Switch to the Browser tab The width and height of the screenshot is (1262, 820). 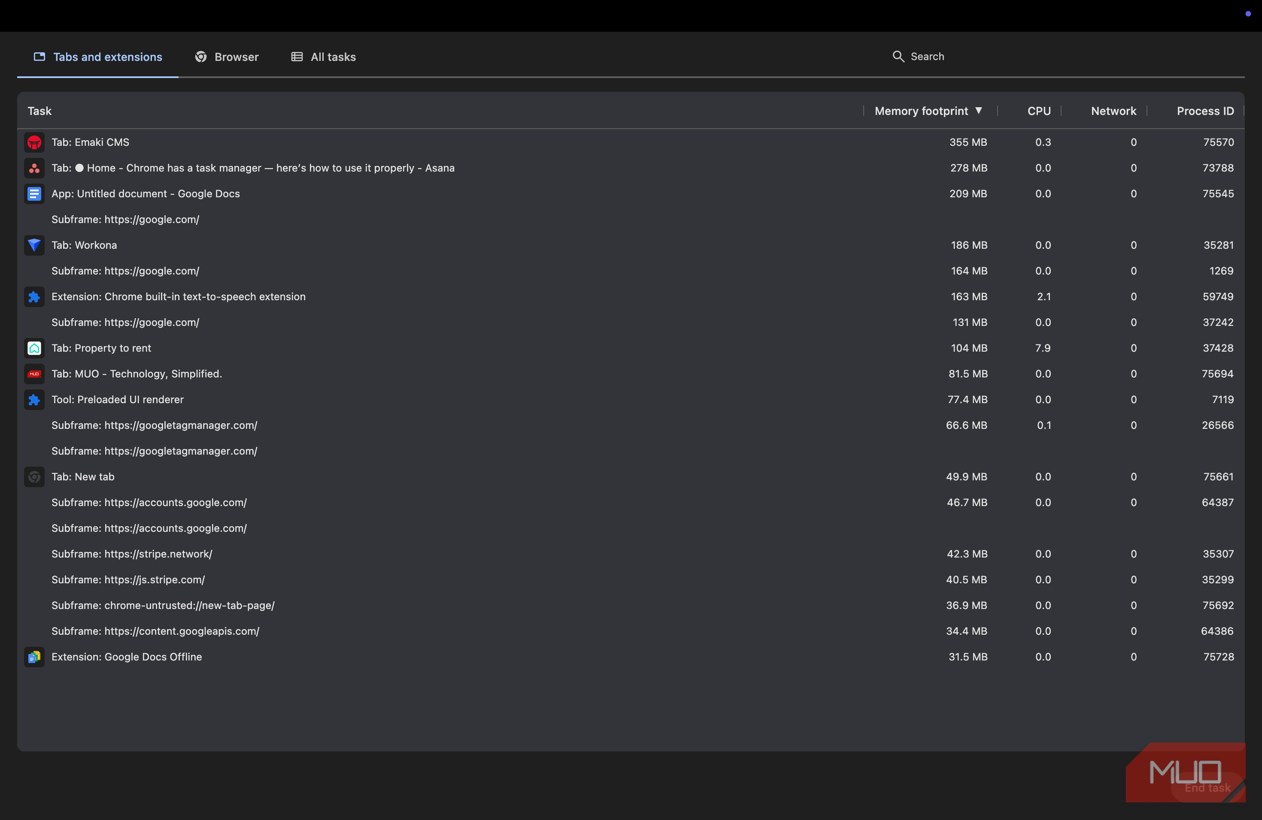227,57
